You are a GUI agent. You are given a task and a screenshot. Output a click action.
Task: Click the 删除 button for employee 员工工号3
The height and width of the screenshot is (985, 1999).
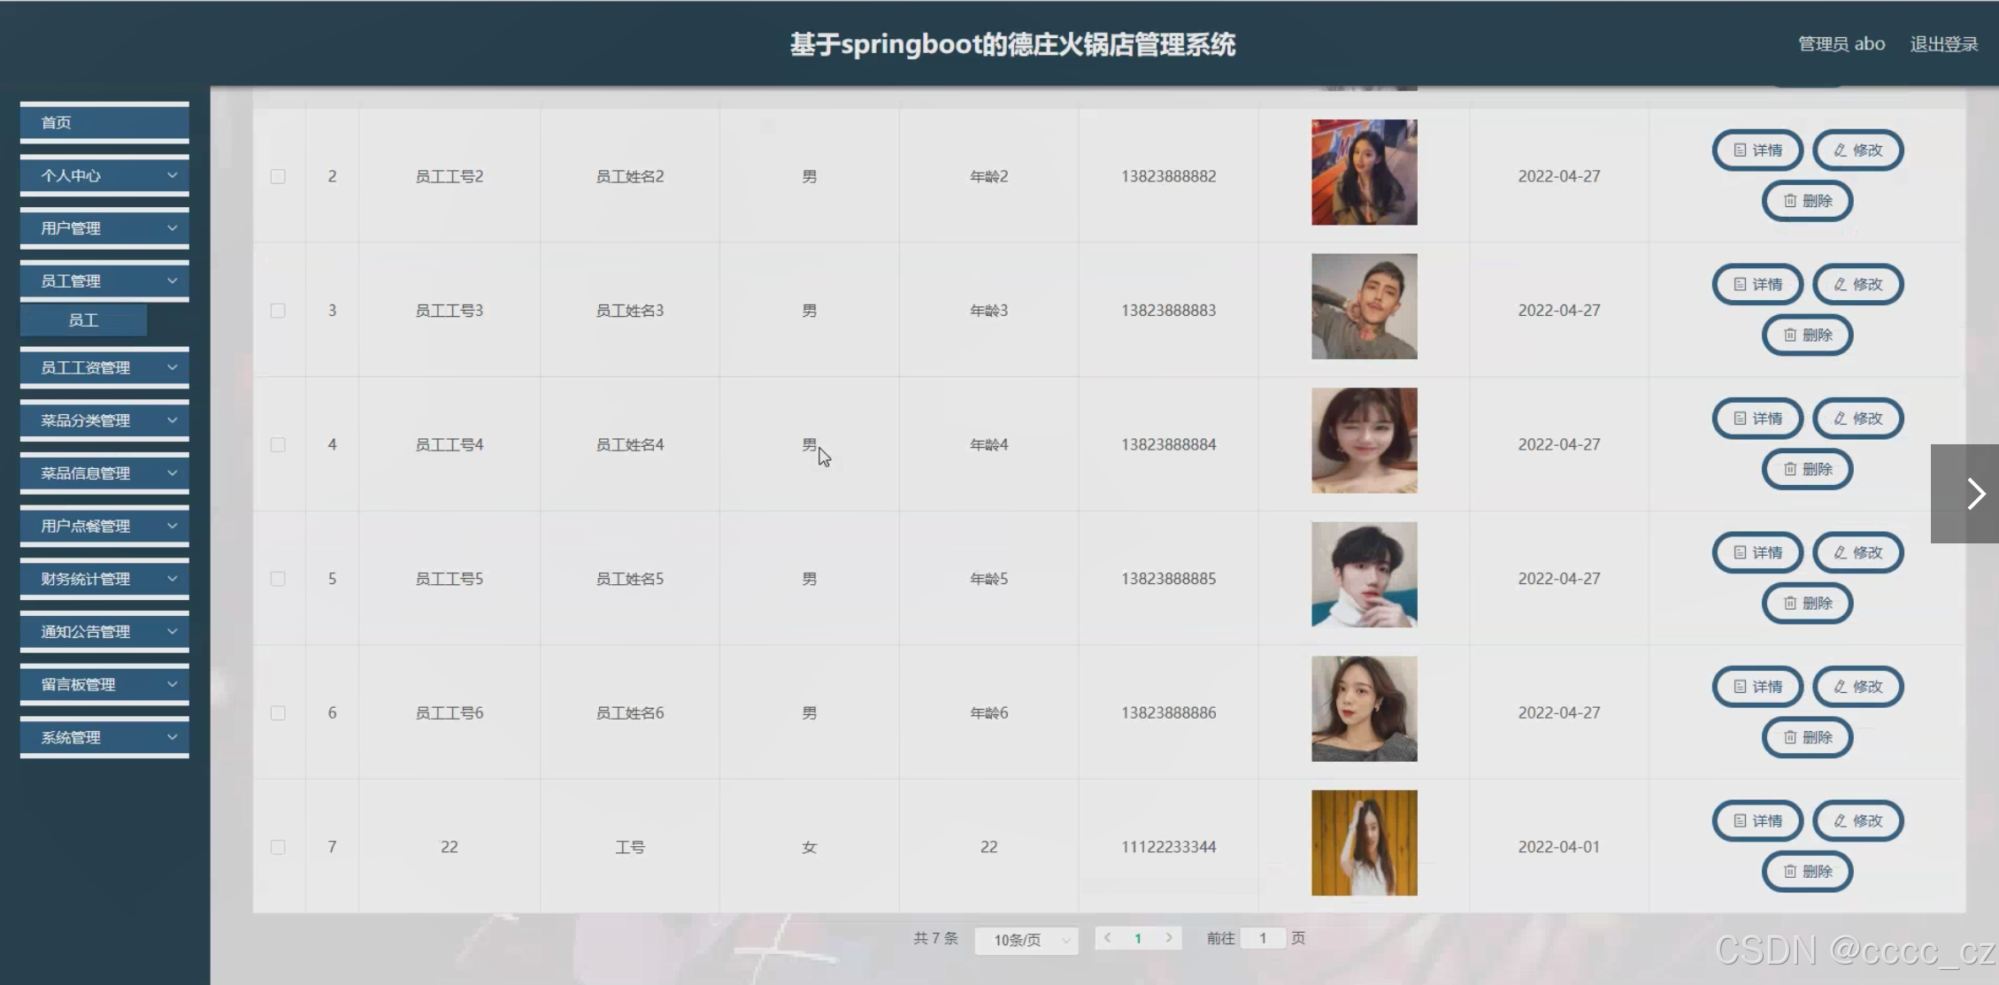point(1807,335)
